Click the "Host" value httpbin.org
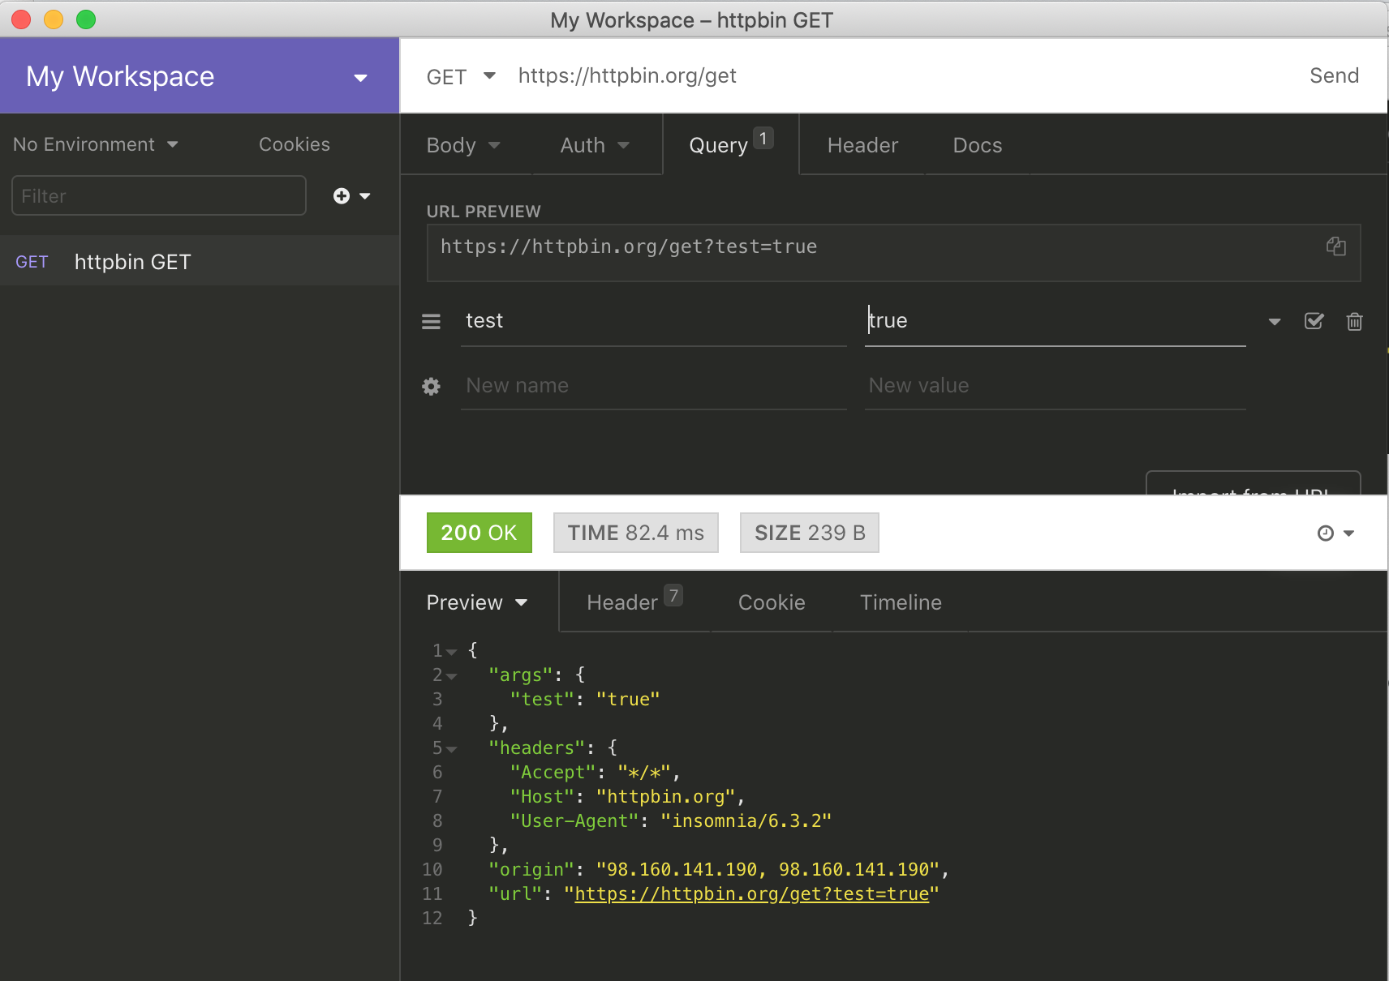 coord(666,796)
